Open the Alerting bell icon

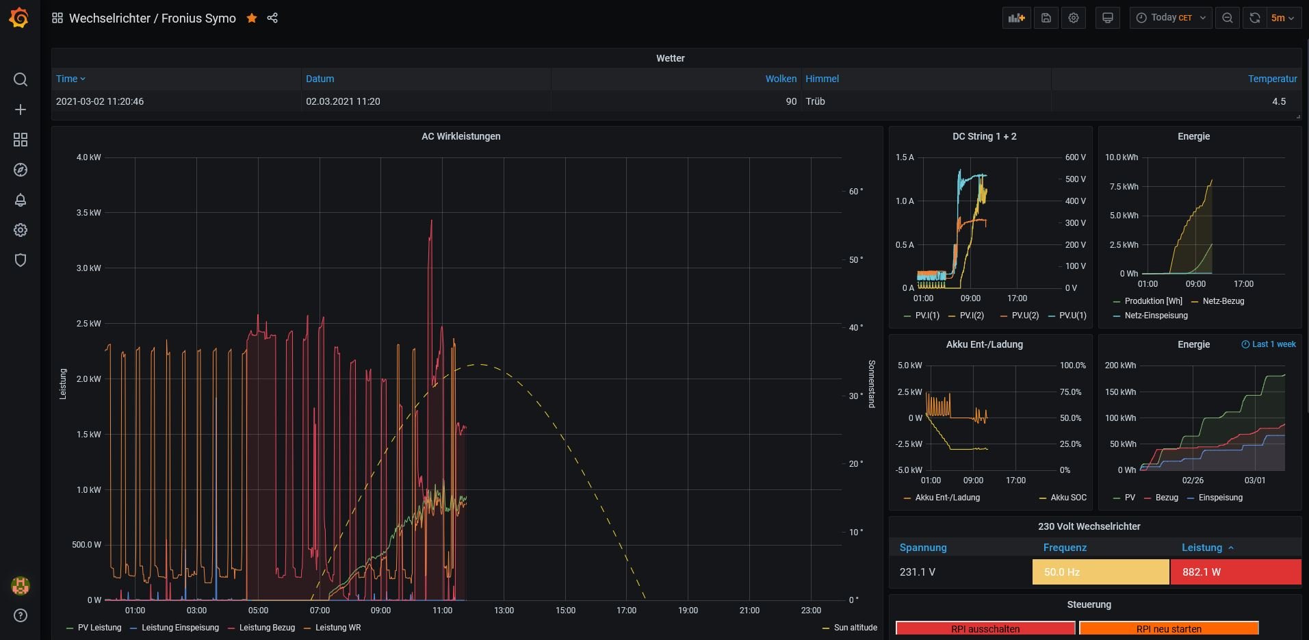pyautogui.click(x=21, y=200)
